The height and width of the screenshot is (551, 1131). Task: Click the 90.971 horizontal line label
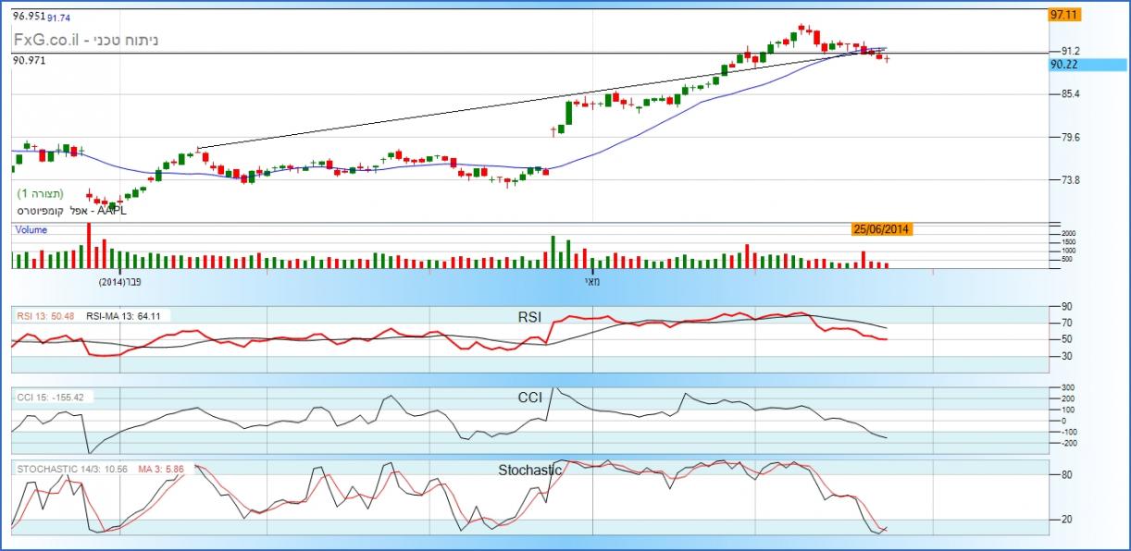point(29,60)
